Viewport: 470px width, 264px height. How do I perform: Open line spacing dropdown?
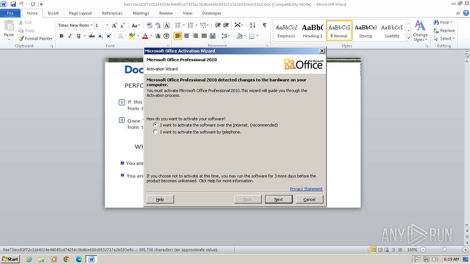coord(226,36)
